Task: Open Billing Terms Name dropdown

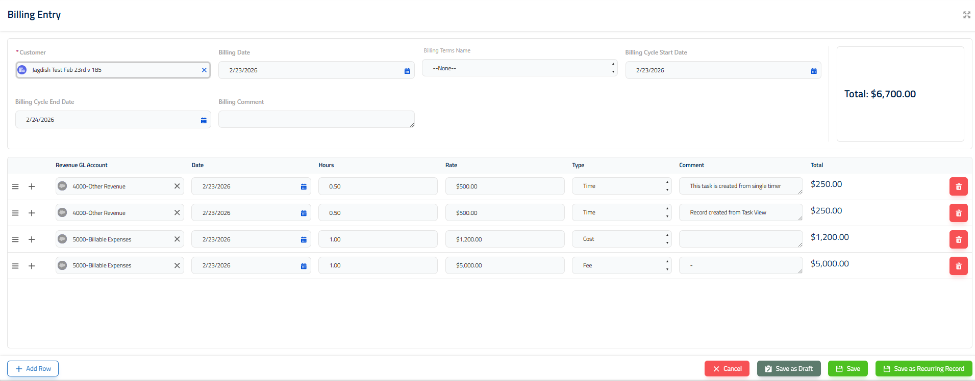Action: [x=519, y=68]
